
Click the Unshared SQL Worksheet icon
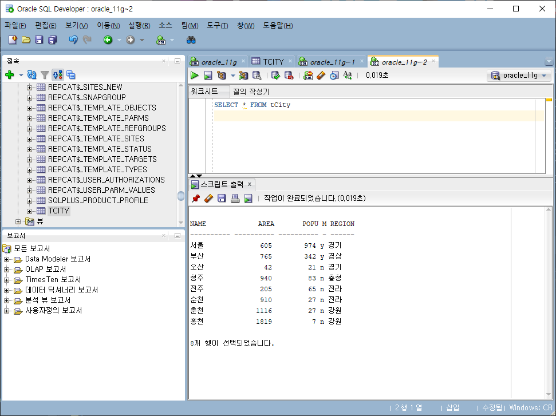pos(308,75)
